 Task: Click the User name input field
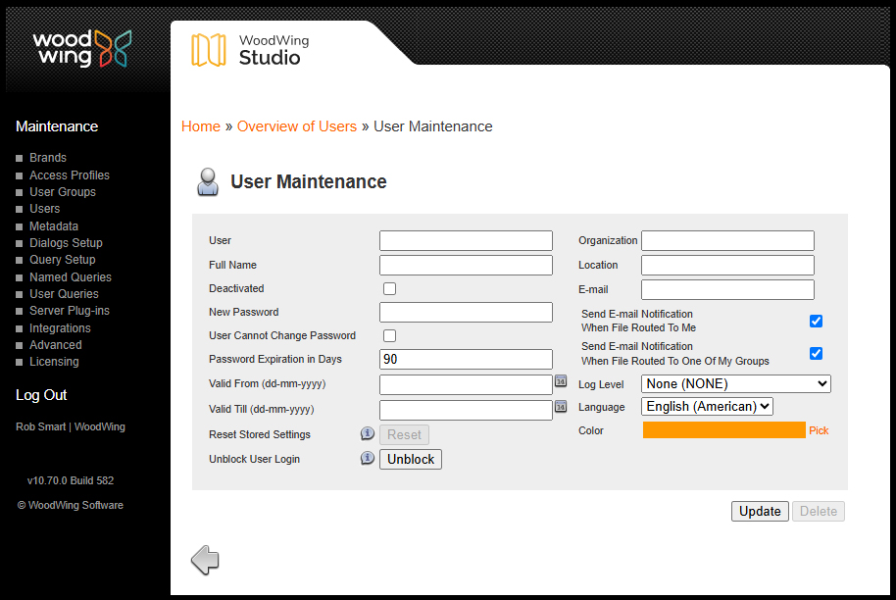(466, 240)
